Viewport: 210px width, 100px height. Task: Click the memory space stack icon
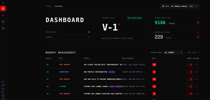point(163,6)
